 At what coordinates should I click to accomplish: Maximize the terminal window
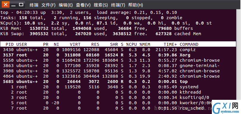click(x=21, y=5)
